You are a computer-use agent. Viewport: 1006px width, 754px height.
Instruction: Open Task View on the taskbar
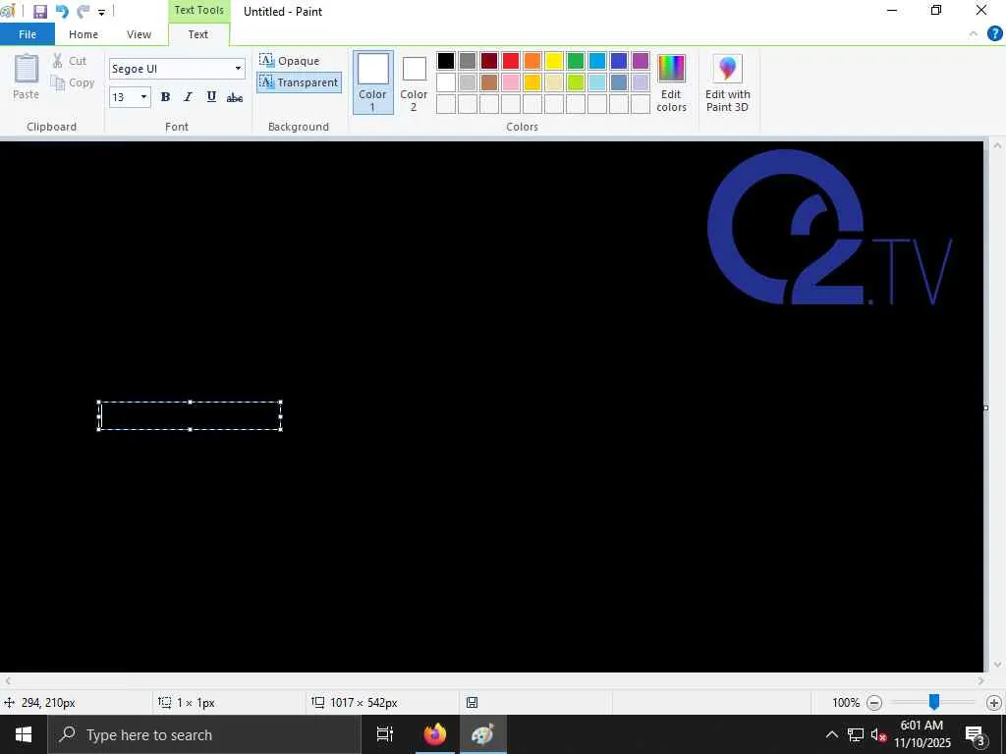click(385, 734)
